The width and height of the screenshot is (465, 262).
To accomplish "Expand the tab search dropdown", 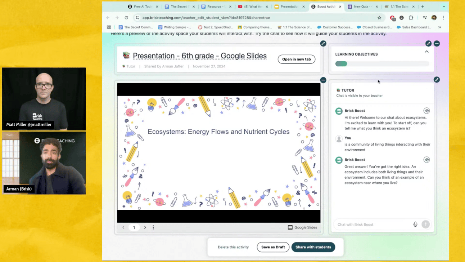I will click(x=444, y=6).
